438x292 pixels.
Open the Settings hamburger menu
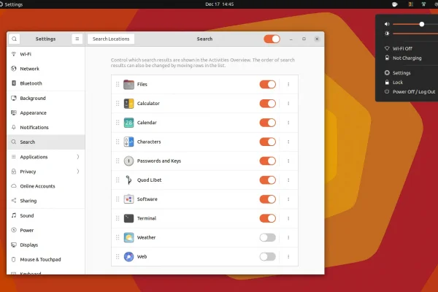click(x=77, y=39)
